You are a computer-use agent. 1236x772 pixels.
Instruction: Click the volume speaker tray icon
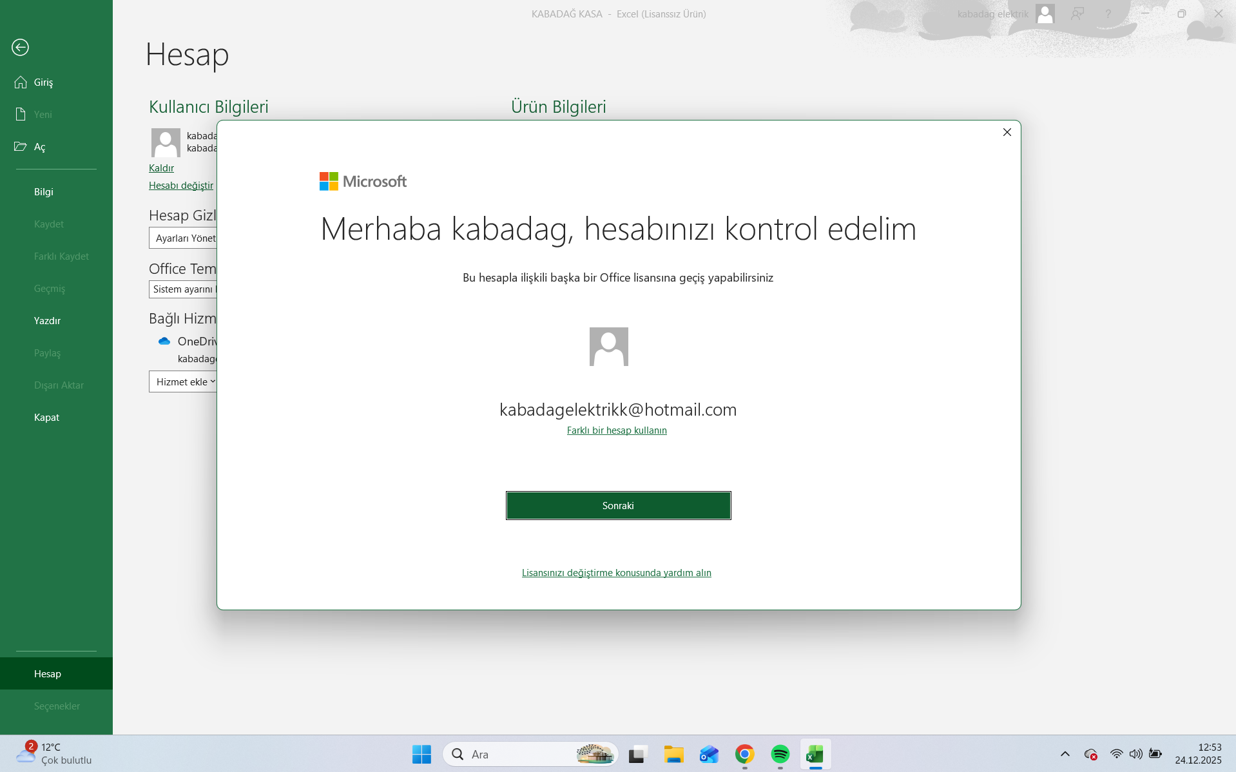(x=1135, y=754)
